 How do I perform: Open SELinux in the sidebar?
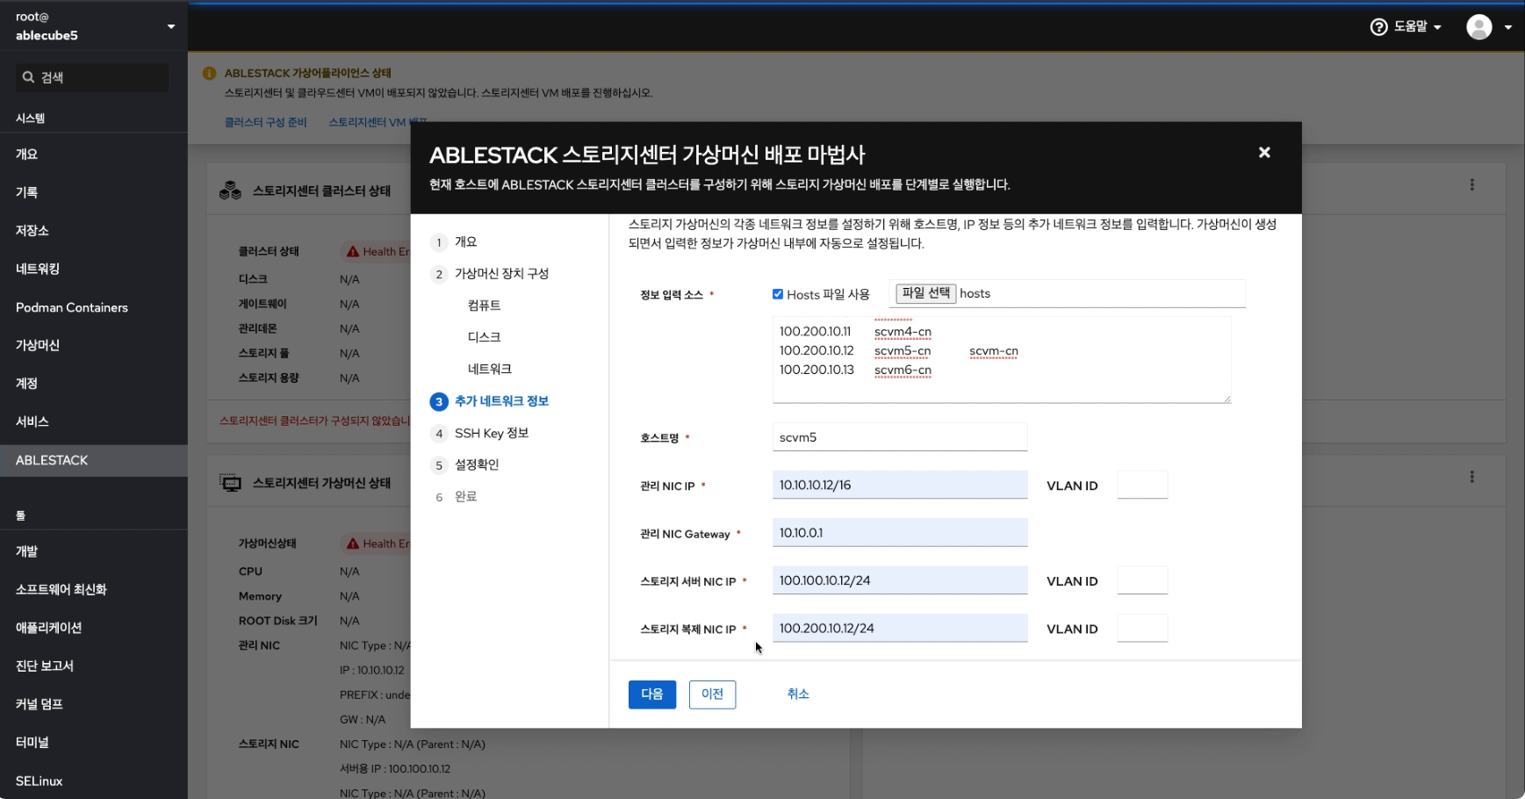(94, 781)
